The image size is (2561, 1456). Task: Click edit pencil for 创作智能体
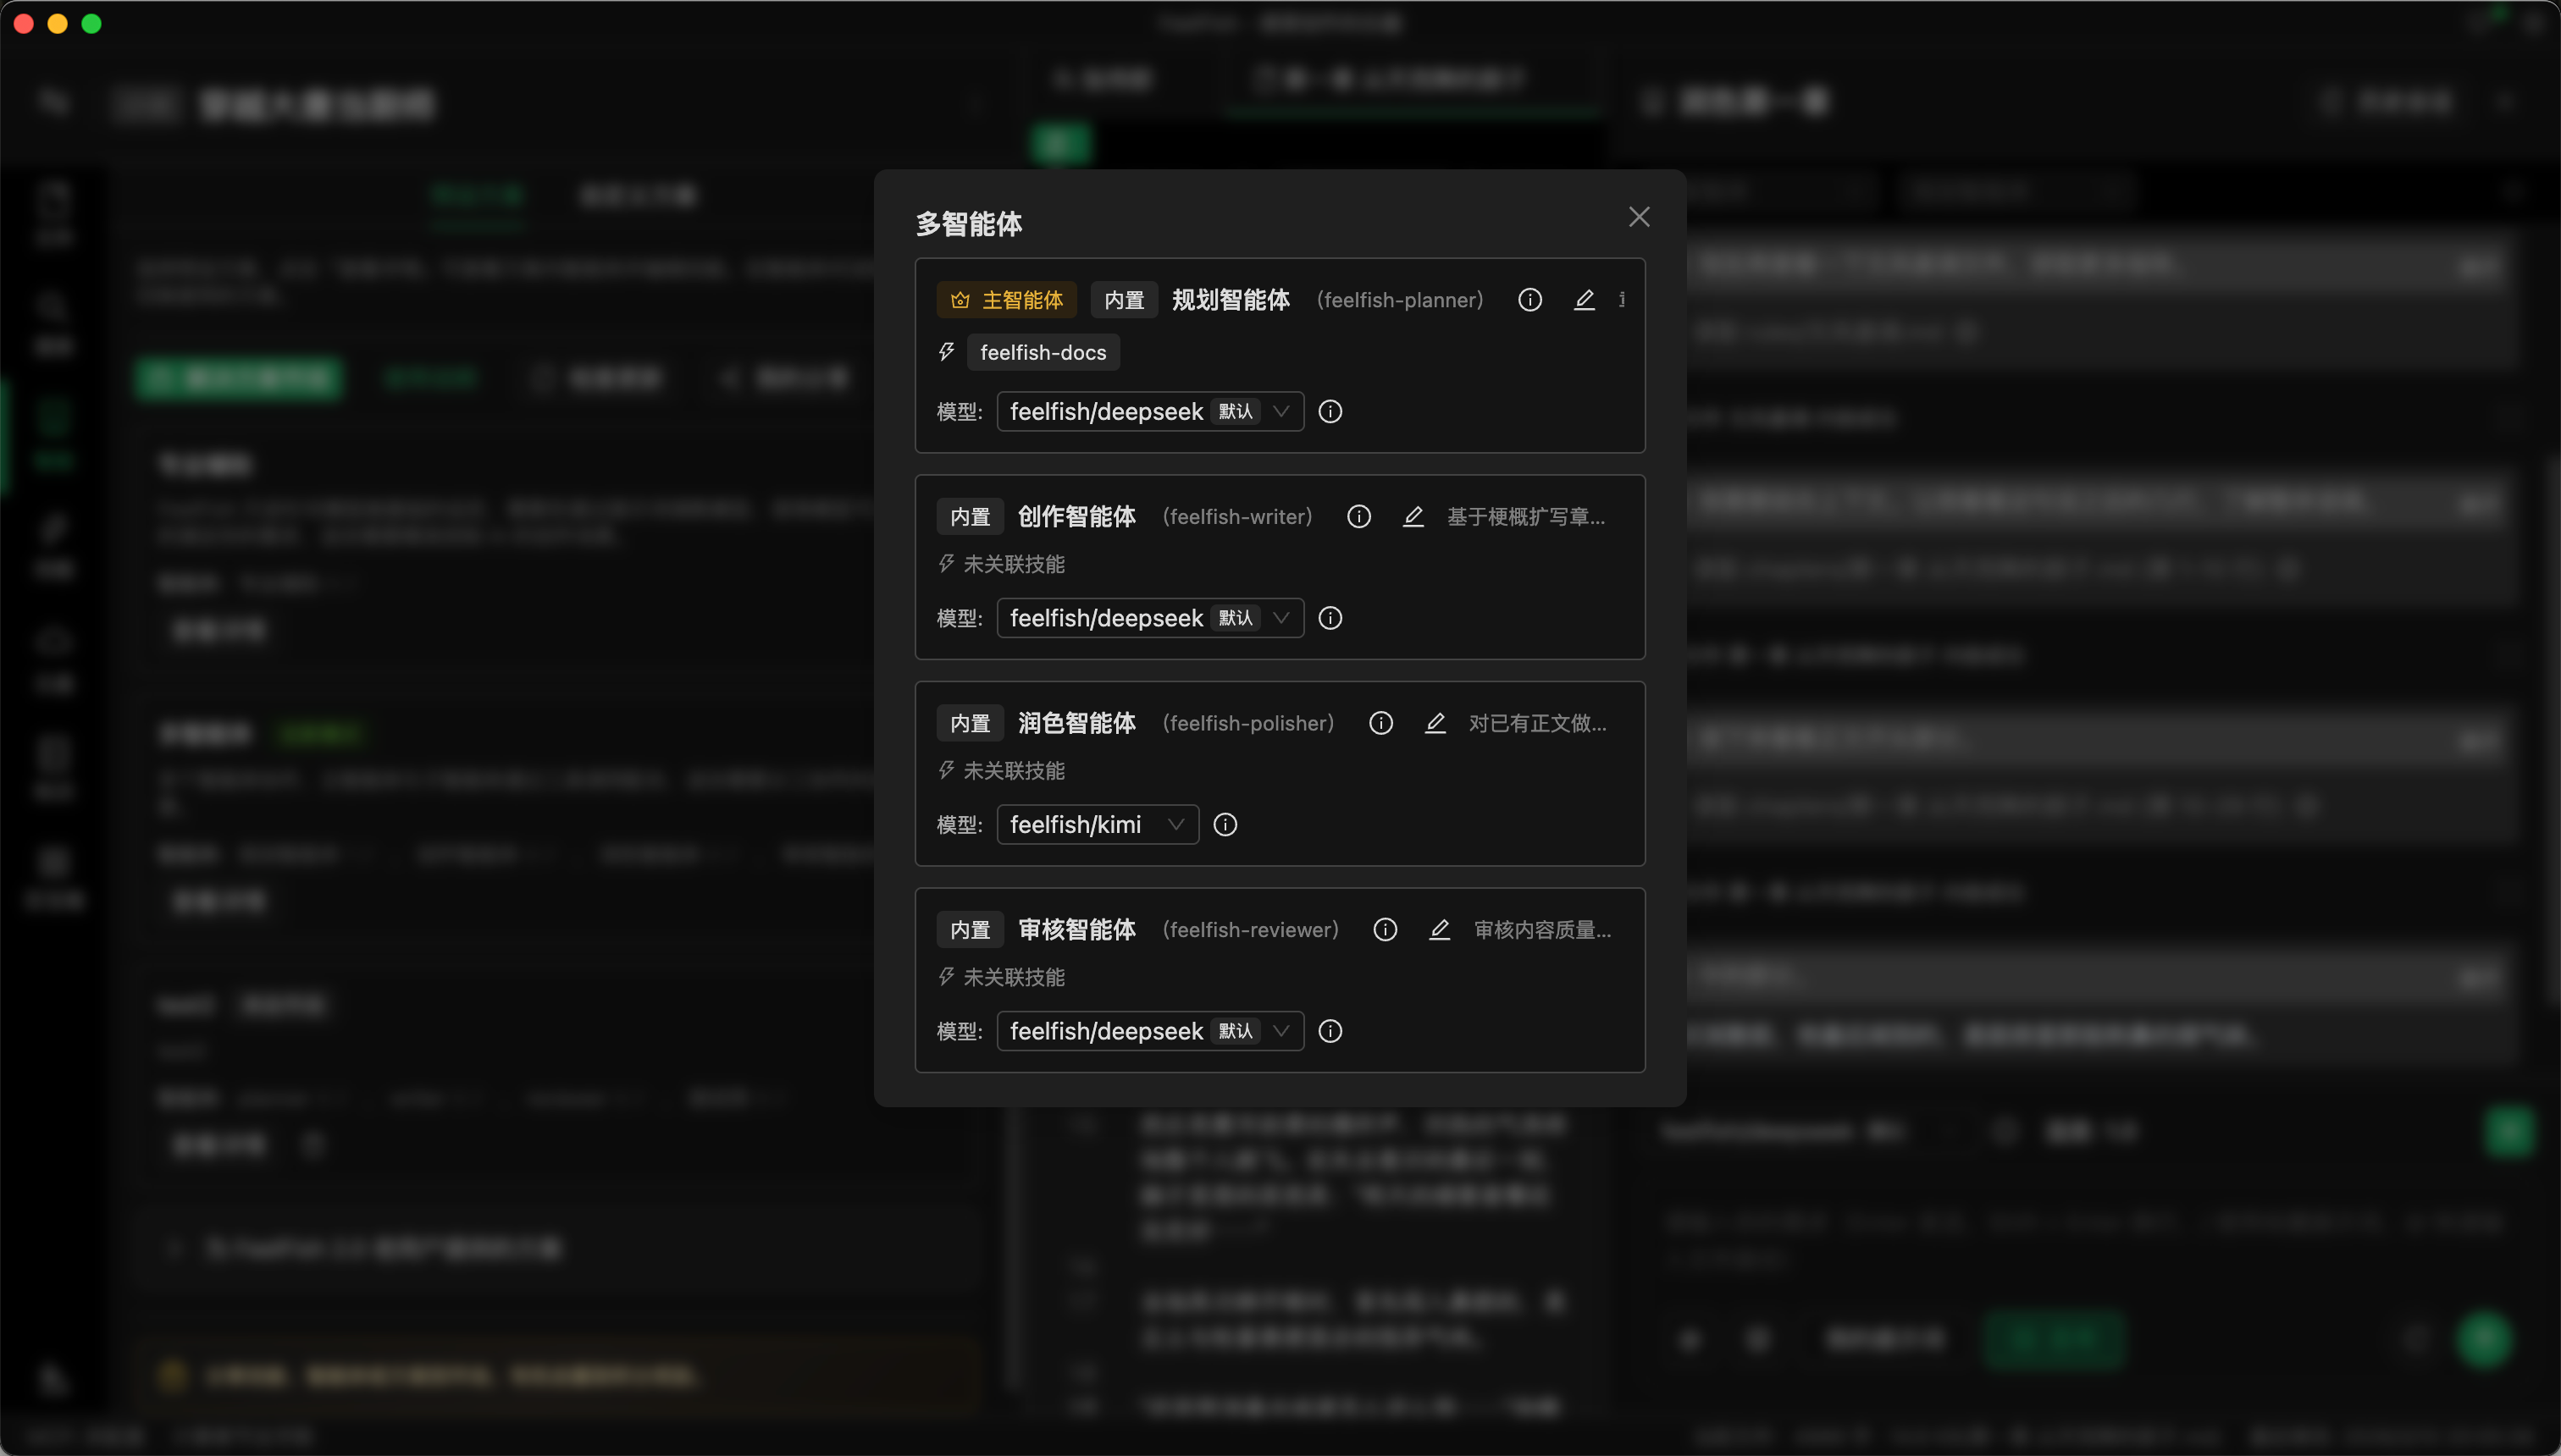[1413, 517]
